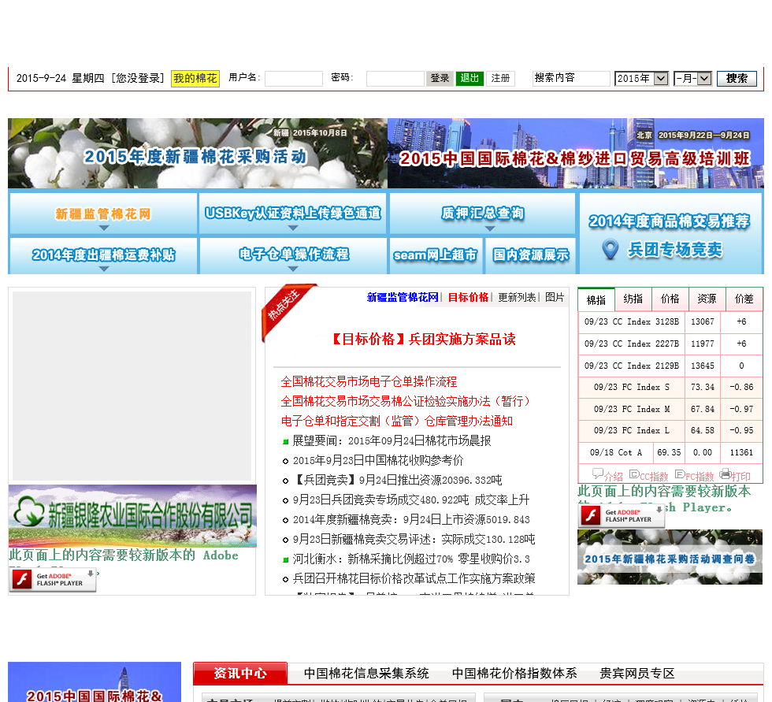Click the 登录 login button
Viewport: 772px width, 702px height.
click(440, 78)
